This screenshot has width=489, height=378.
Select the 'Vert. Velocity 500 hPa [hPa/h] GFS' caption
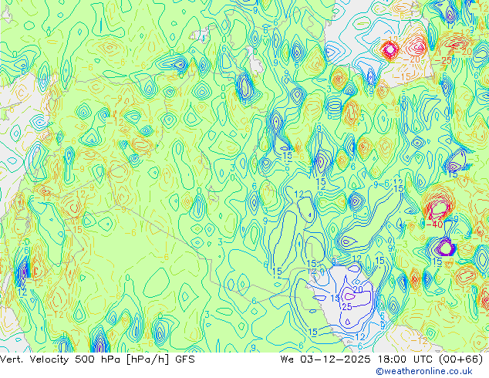tap(97, 359)
